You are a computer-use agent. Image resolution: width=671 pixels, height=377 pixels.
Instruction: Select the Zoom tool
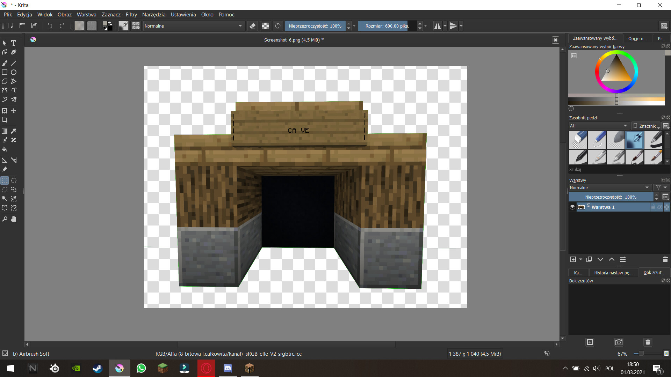(x=5, y=219)
